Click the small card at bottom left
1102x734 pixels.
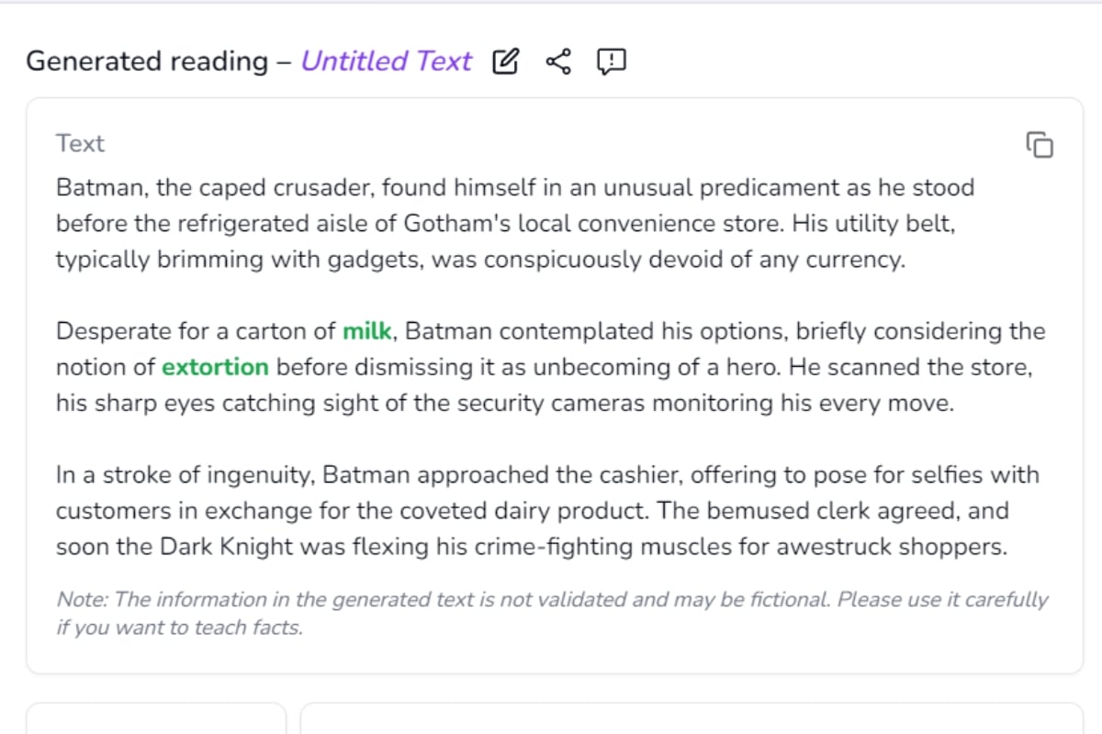click(x=156, y=720)
